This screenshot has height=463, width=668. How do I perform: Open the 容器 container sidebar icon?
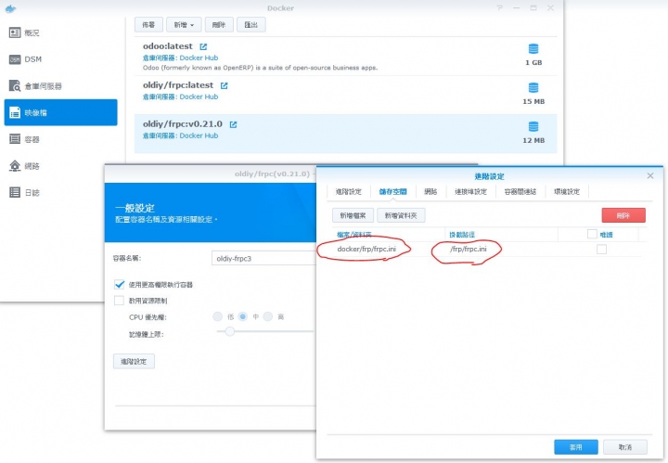(15, 139)
